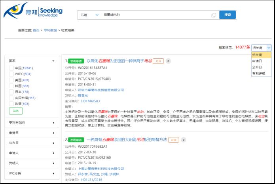Click the Seeking Knowledge logo
The image size is (275, 184).
point(33,11)
